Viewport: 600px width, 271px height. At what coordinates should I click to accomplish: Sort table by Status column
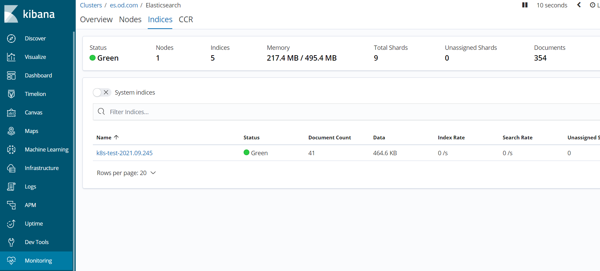[251, 137]
